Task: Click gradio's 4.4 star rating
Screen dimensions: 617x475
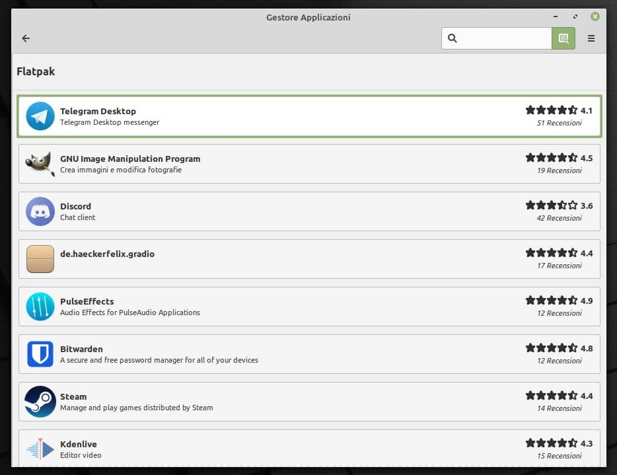Action: click(x=559, y=253)
